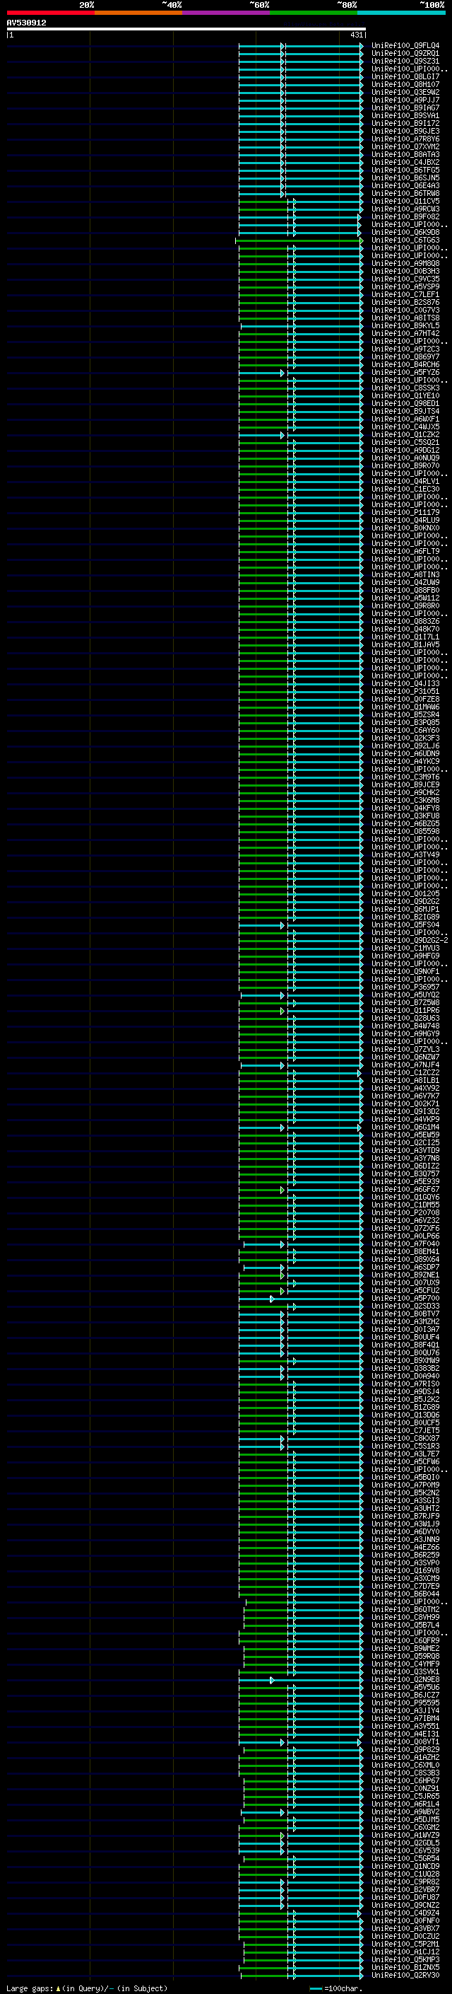Click hit label UniRef100_B9SVA1
Viewport: 452px width, 1994px height.
pyautogui.click(x=405, y=116)
